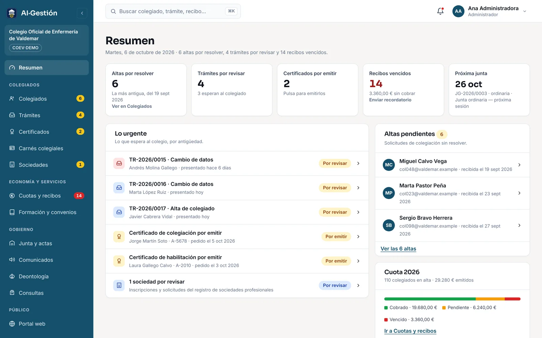Click the Certificados ribbon icon in sidebar
The image size is (542, 338).
(x=12, y=132)
